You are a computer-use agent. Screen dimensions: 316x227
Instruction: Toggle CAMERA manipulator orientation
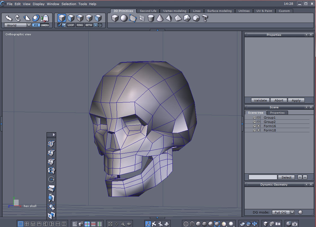pos(45,25)
